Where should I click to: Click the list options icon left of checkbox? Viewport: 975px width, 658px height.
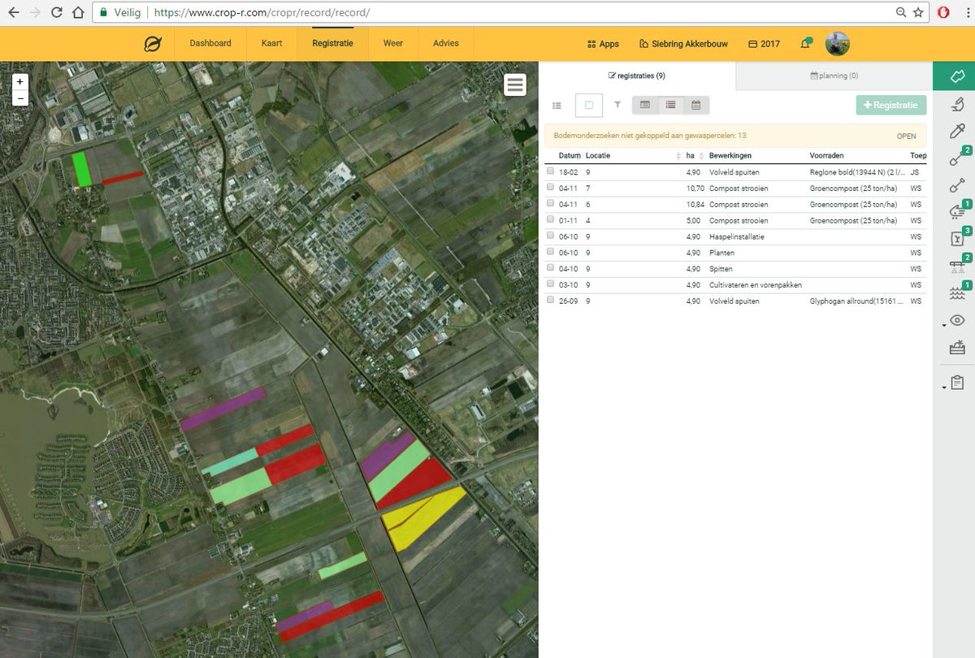coord(557,105)
